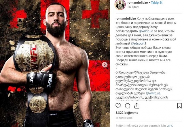Open romandolidze username in post header
The height and width of the screenshot is (127, 184).
[x=138, y=3]
